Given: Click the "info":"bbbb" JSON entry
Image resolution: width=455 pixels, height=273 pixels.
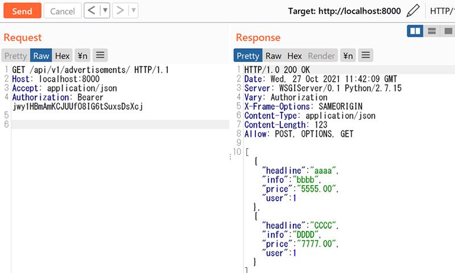Looking at the screenshot, I should pos(291,180).
